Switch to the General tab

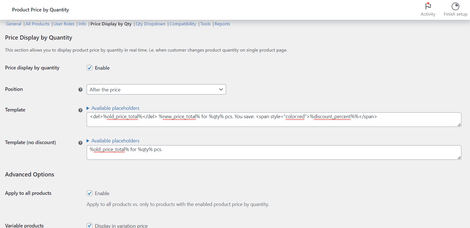(x=14, y=24)
